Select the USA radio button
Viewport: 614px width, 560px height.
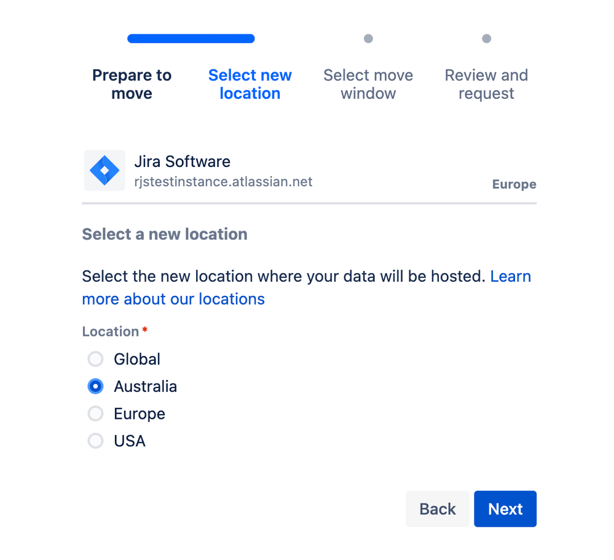pyautogui.click(x=95, y=441)
